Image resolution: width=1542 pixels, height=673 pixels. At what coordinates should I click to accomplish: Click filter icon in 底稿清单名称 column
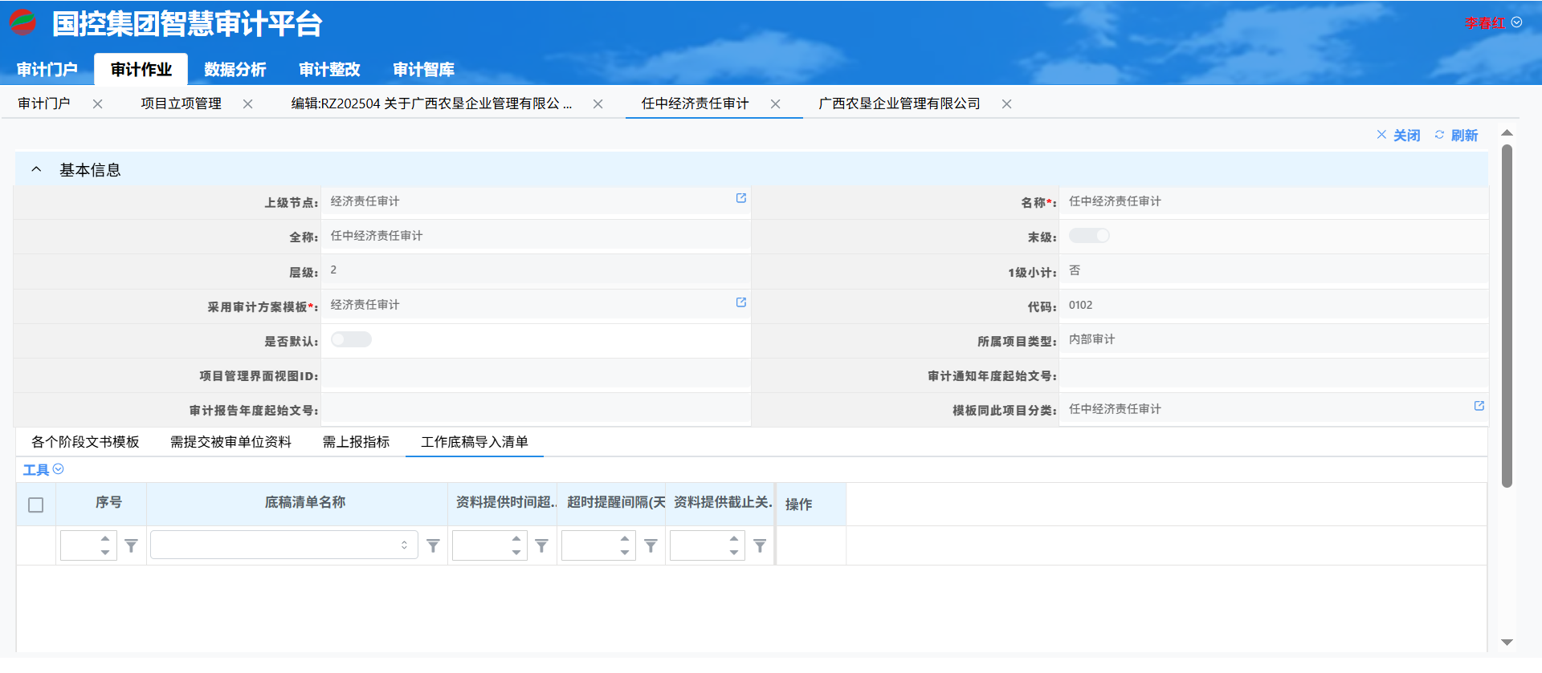click(x=433, y=546)
